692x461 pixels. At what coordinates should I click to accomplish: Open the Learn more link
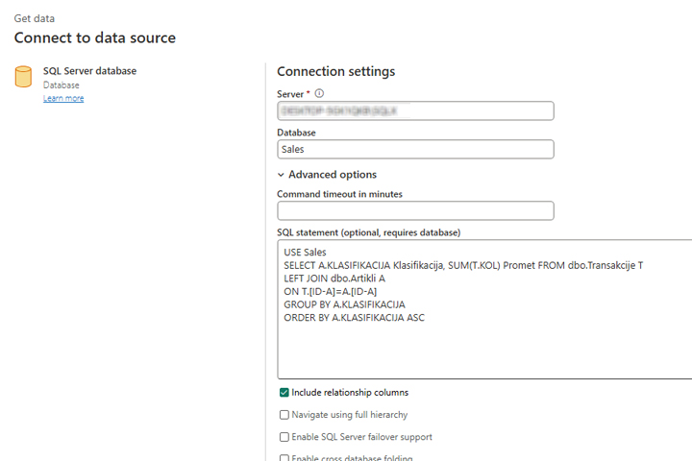(63, 98)
